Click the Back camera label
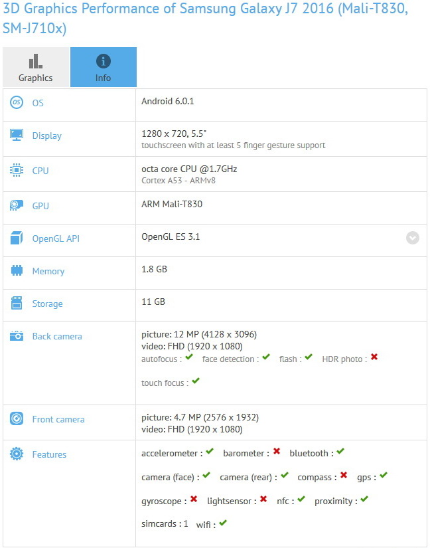This screenshot has width=430, height=548. (57, 336)
